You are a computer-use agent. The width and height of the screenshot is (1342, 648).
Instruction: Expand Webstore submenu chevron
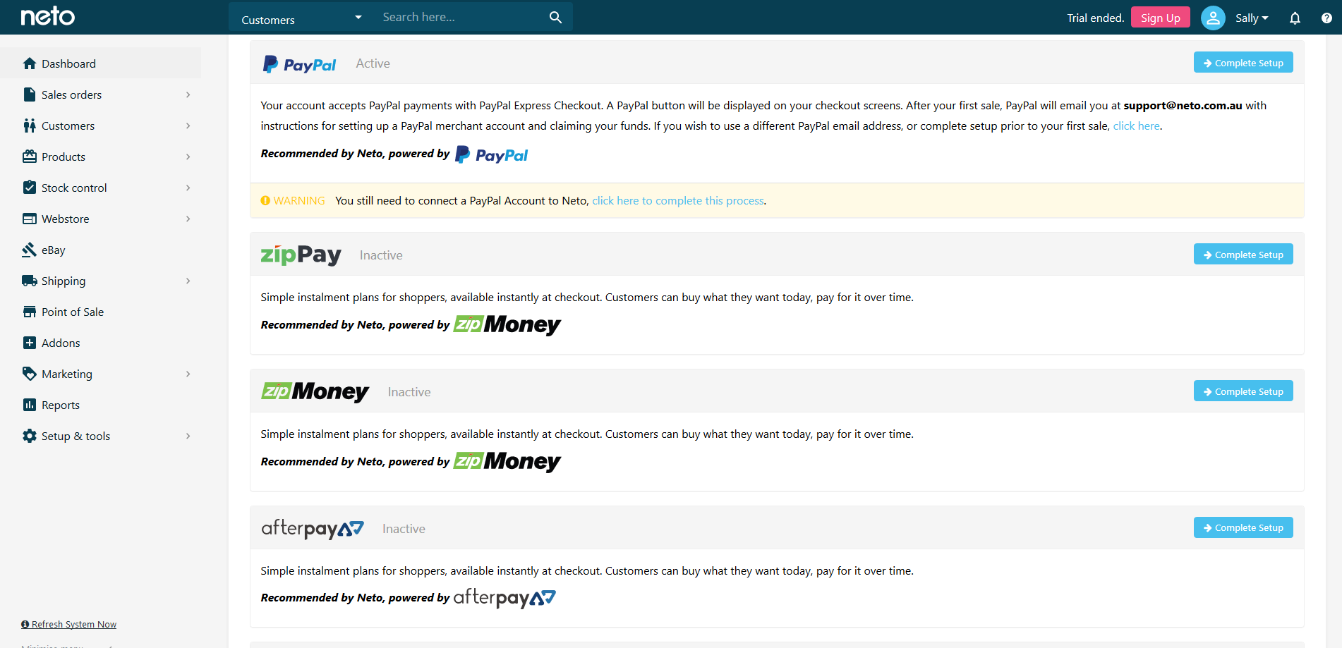(188, 219)
